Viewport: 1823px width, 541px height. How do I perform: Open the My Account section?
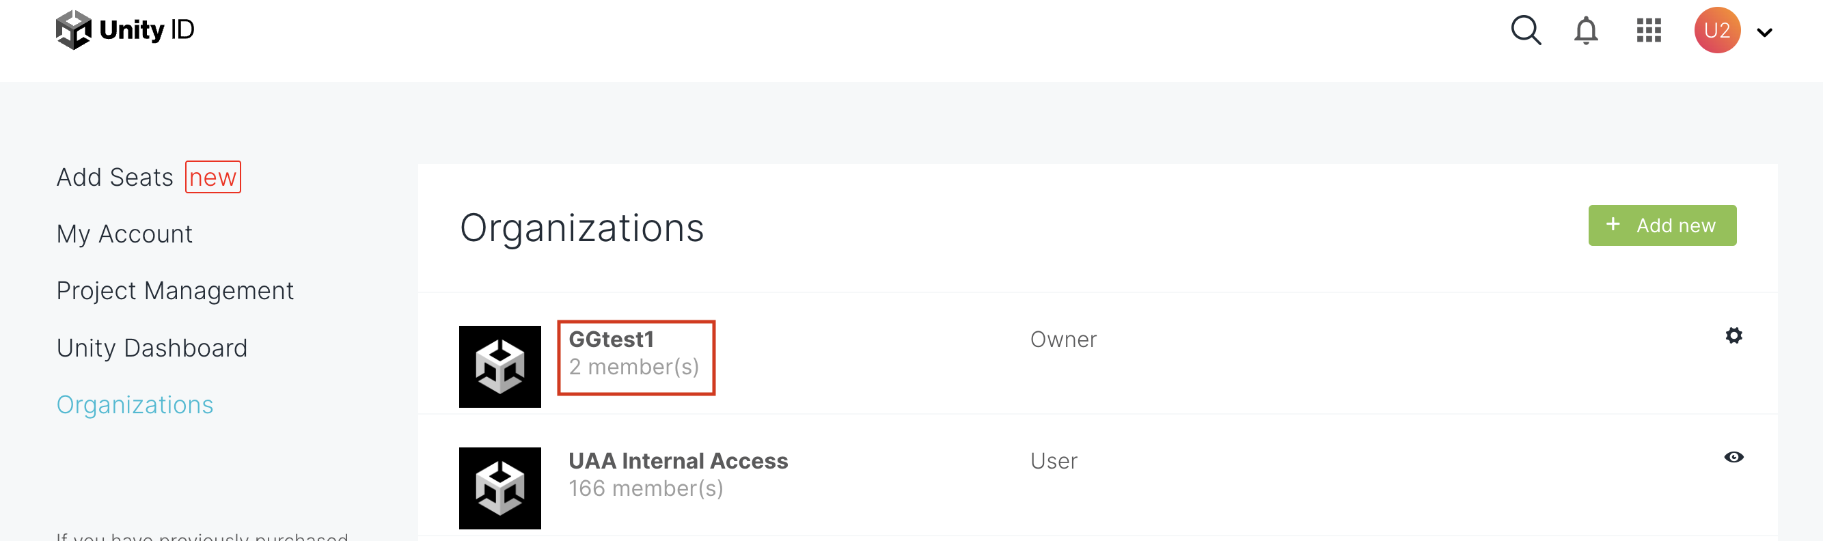124,234
